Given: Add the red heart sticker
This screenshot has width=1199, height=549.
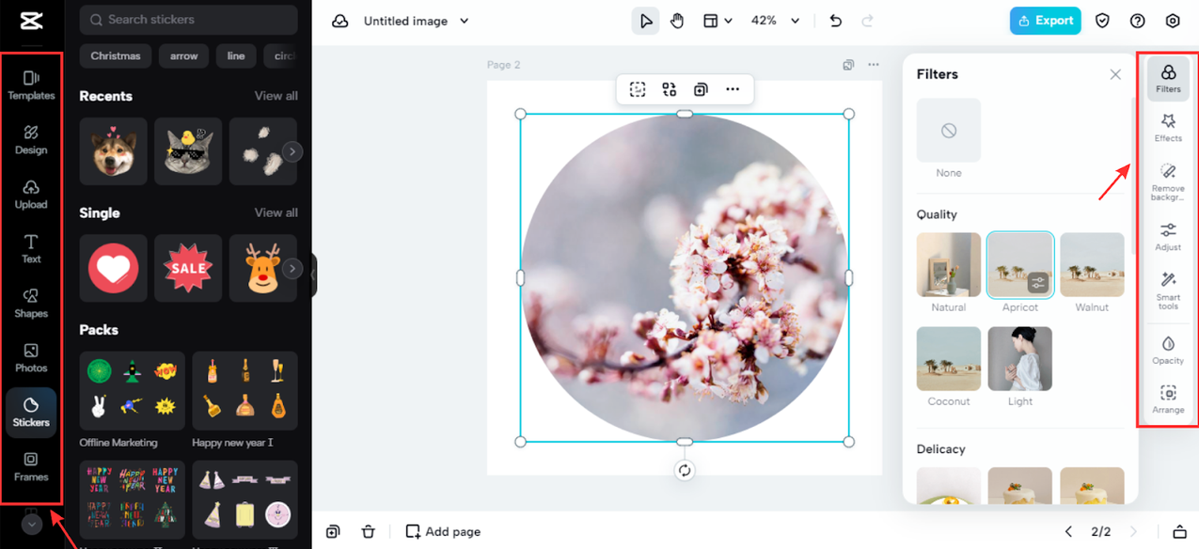Looking at the screenshot, I should click(x=114, y=268).
